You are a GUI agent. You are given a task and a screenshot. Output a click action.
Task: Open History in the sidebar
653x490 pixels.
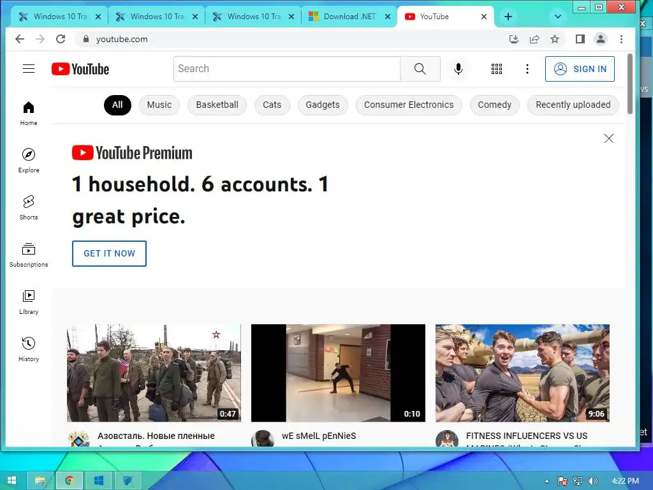point(29,349)
